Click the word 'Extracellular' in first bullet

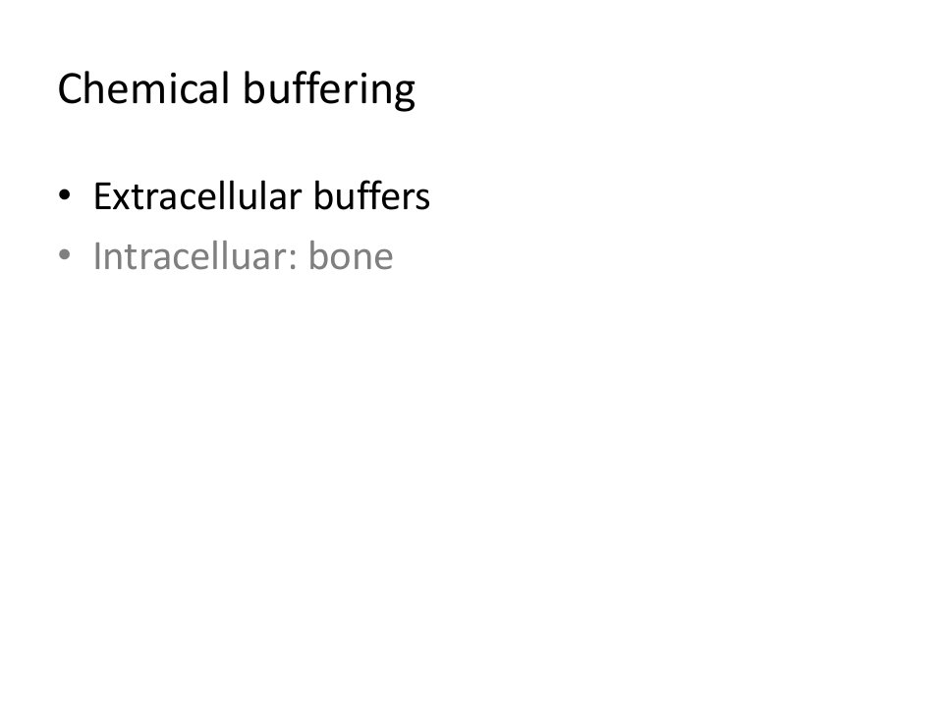(197, 196)
